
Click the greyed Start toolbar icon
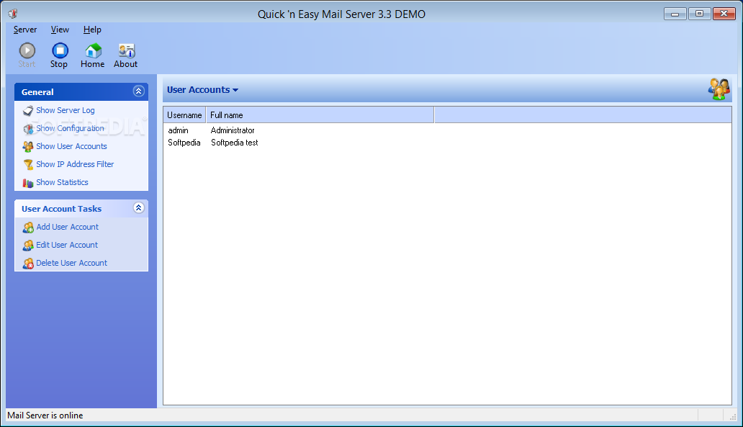point(27,50)
